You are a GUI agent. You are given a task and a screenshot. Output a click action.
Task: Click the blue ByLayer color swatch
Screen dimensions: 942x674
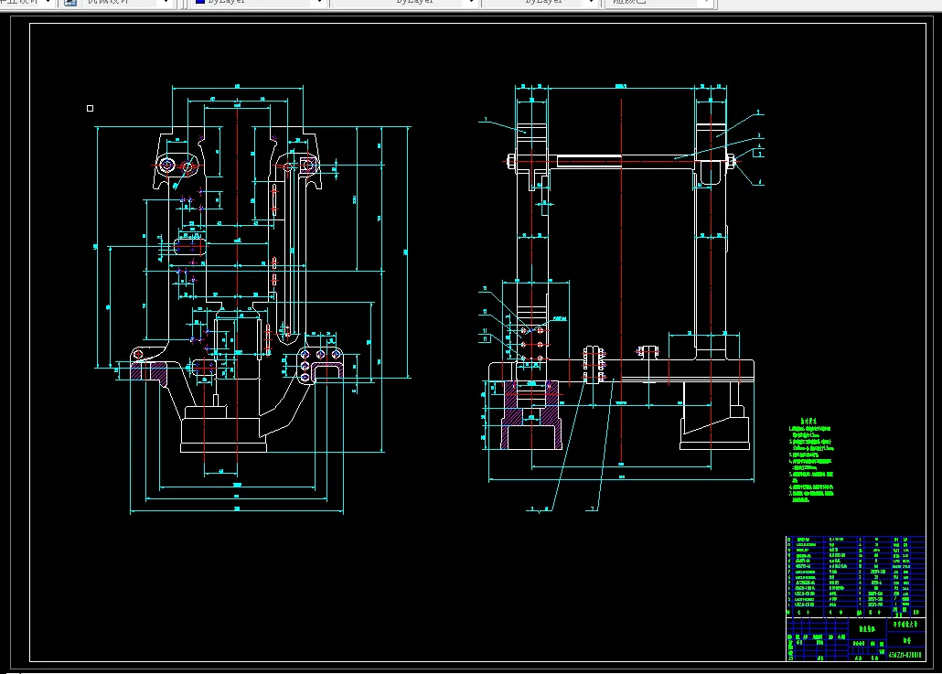coord(199,3)
